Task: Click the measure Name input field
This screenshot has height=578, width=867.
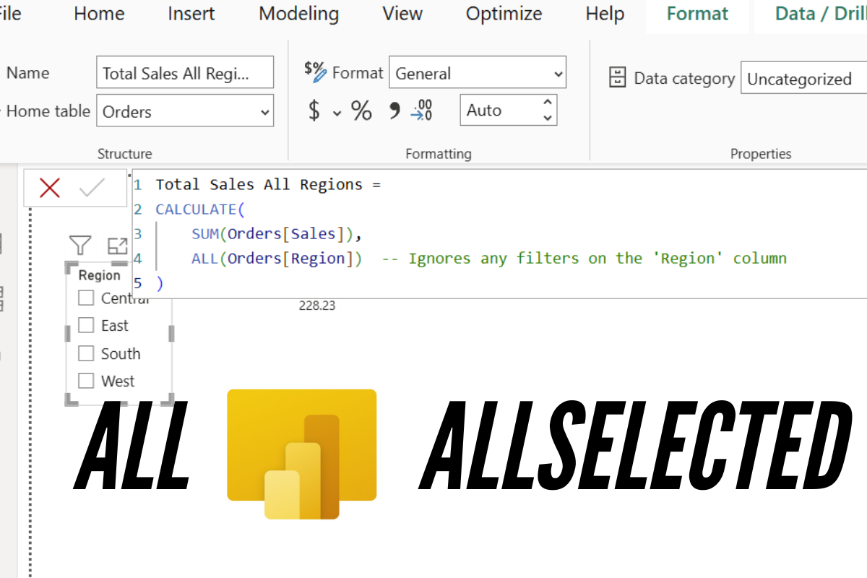Action: pos(184,72)
